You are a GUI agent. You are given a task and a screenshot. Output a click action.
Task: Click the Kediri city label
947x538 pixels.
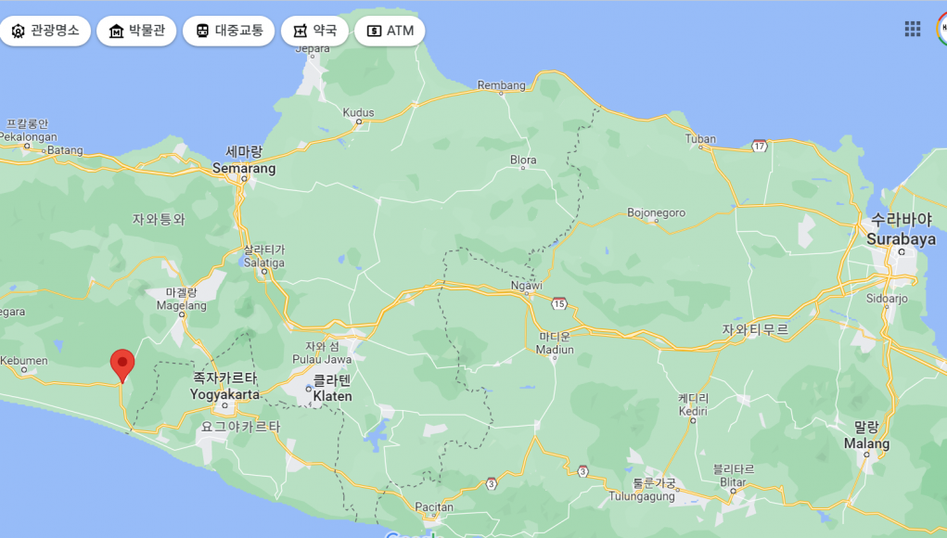click(693, 403)
